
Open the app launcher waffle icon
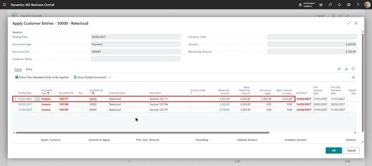tap(4, 4)
